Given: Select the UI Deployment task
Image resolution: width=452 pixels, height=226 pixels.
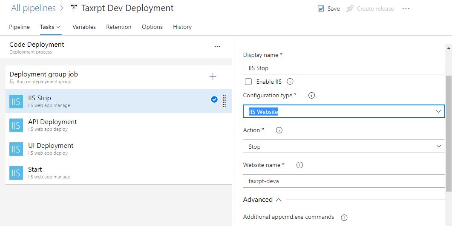Looking at the screenshot, I should pos(118,149).
